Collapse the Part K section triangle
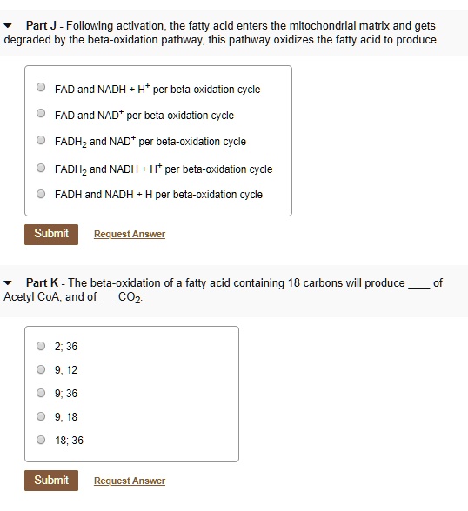468x511 pixels. click(x=8, y=283)
